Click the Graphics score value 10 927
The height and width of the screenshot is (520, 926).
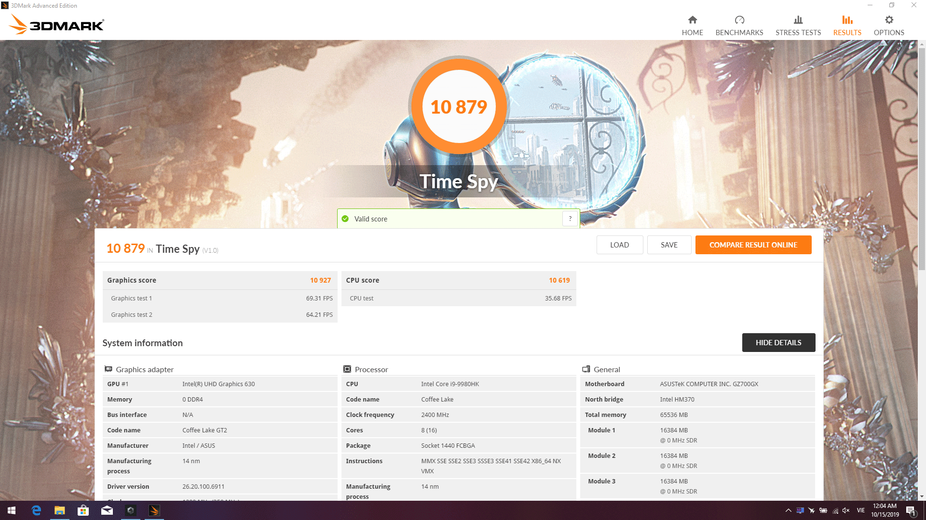coord(320,280)
